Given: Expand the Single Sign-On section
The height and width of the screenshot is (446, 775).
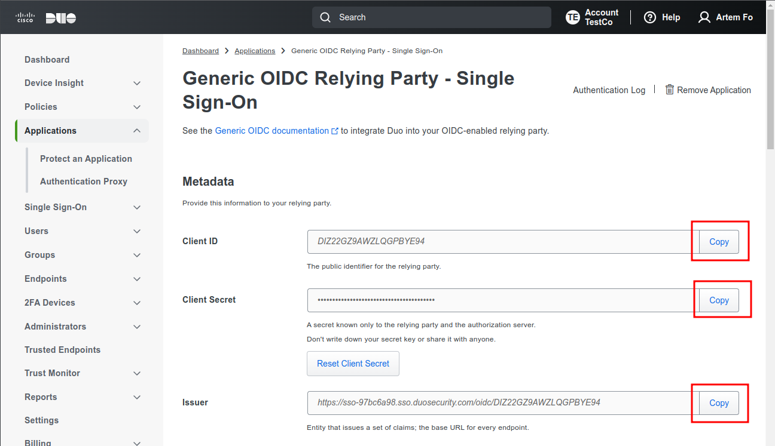Looking at the screenshot, I should (x=137, y=207).
